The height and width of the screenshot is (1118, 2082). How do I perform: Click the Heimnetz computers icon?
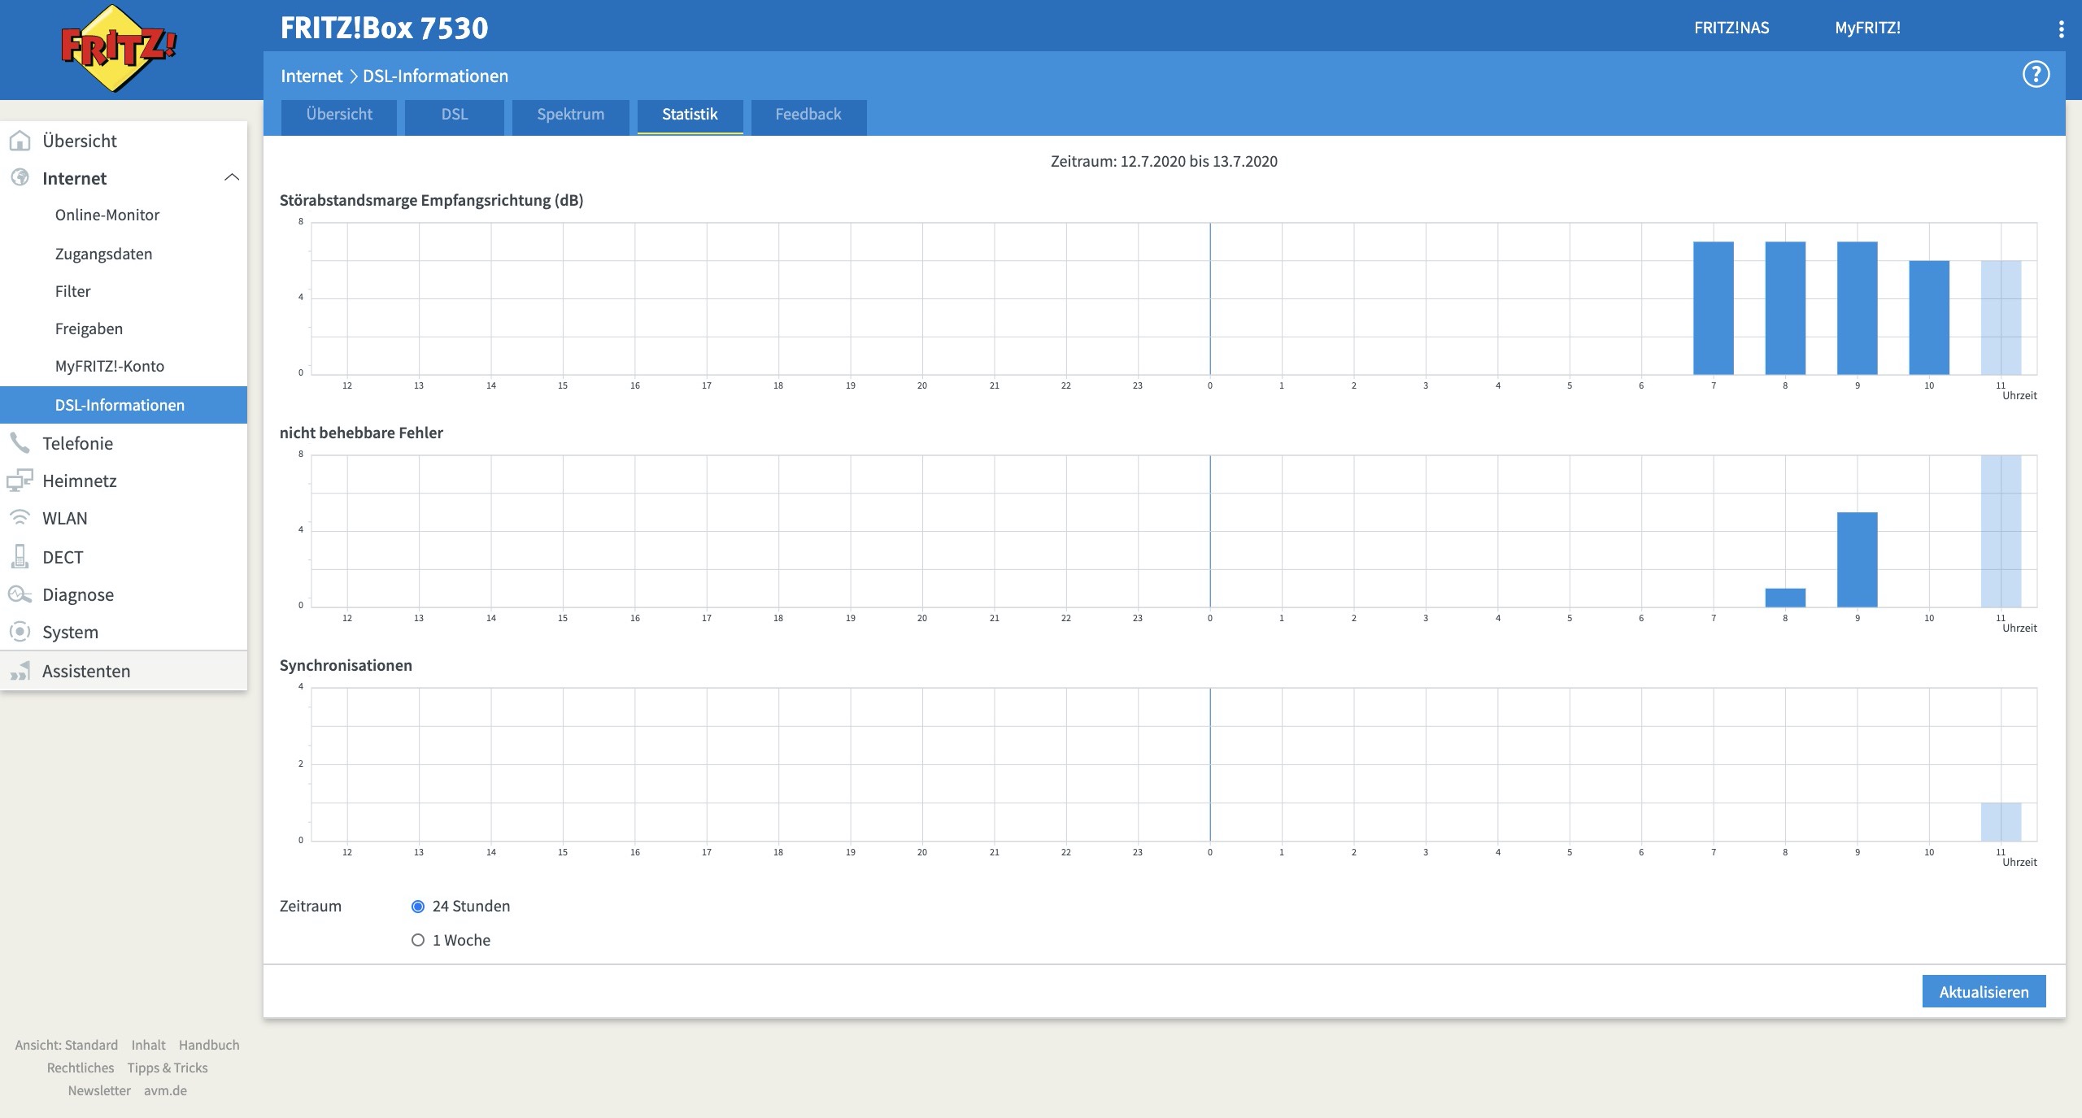[20, 481]
